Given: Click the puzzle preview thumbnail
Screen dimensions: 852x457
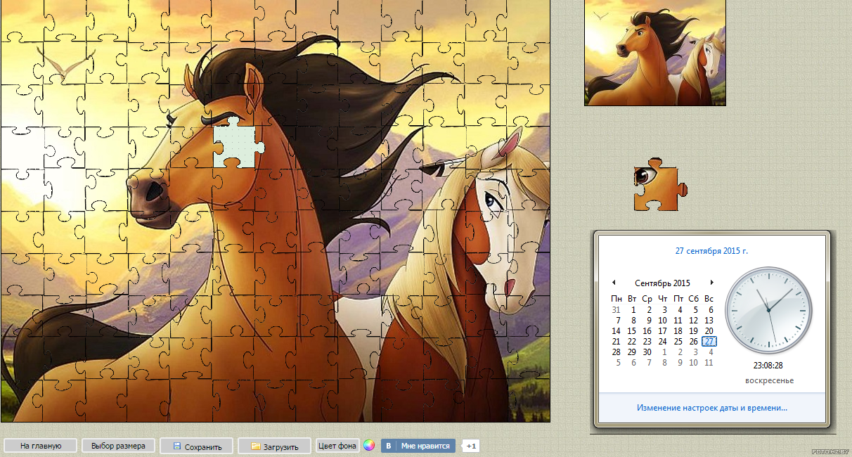Looking at the screenshot, I should pyautogui.click(x=654, y=53).
